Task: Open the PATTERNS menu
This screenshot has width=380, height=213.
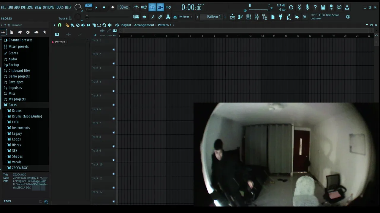Action: (27, 7)
